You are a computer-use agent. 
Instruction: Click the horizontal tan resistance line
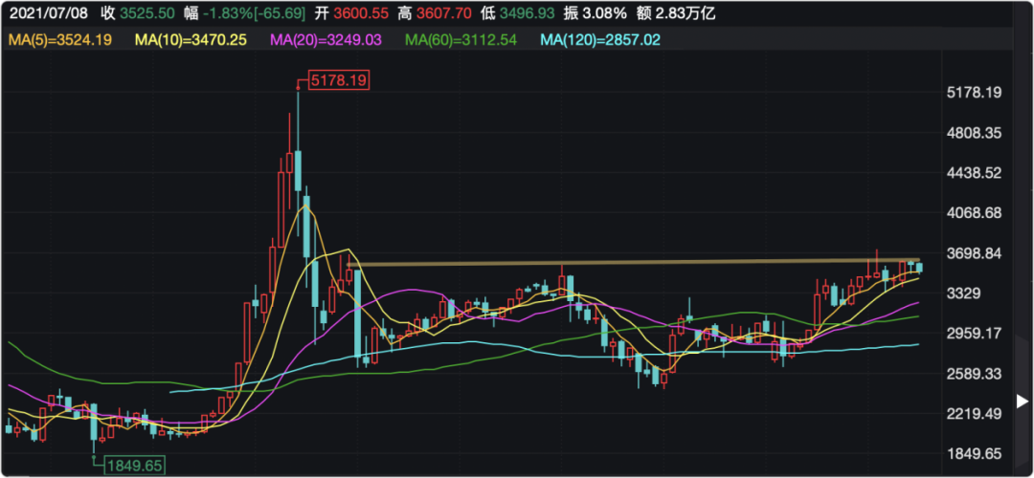632,262
